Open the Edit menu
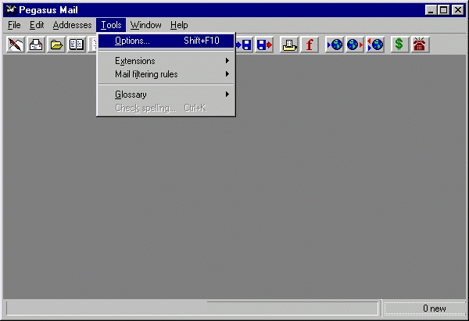 click(37, 25)
